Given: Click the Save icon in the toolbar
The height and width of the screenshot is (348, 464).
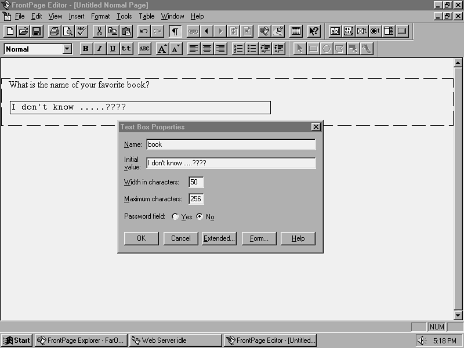Looking at the screenshot, I should coord(37,31).
